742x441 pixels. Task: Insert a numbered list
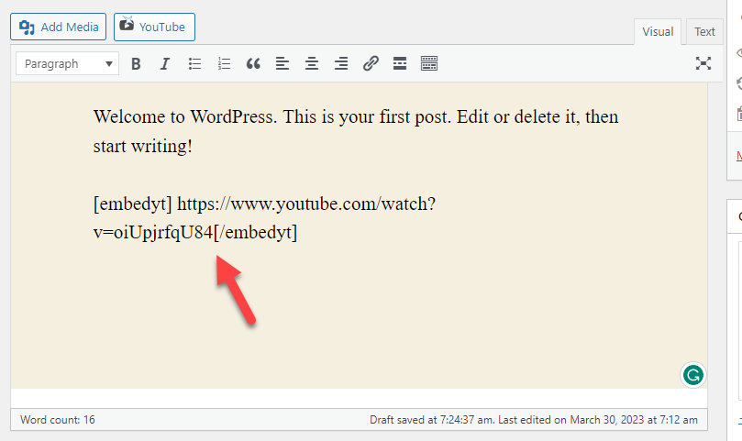tap(224, 63)
